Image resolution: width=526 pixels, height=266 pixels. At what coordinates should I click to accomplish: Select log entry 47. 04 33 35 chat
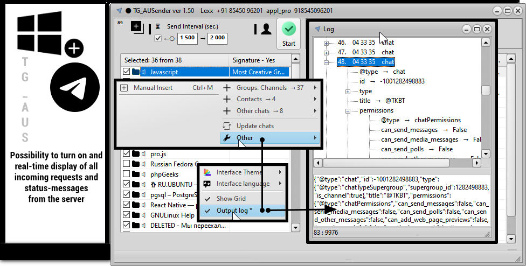[x=365, y=52]
